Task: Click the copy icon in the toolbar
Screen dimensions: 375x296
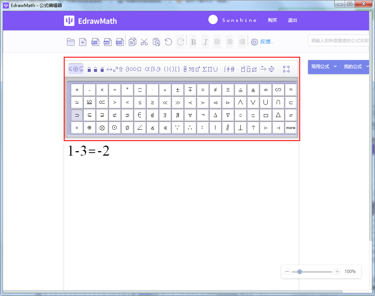Action: 132,42
